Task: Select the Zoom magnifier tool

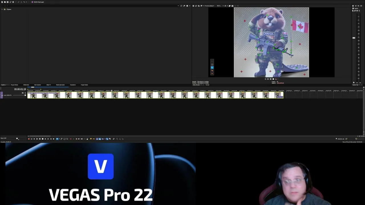Action: click(67, 139)
